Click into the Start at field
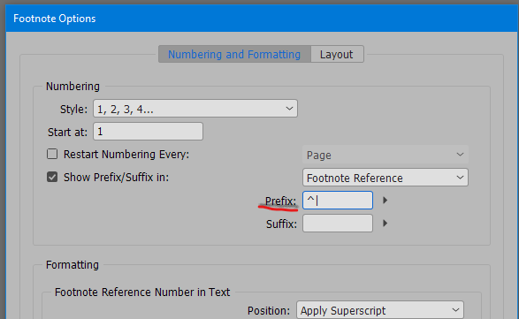This screenshot has height=319, width=519. pyautogui.click(x=148, y=132)
